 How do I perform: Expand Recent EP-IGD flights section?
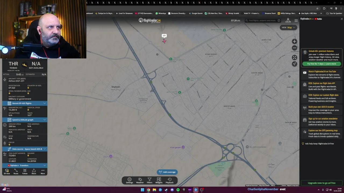tap(25, 103)
